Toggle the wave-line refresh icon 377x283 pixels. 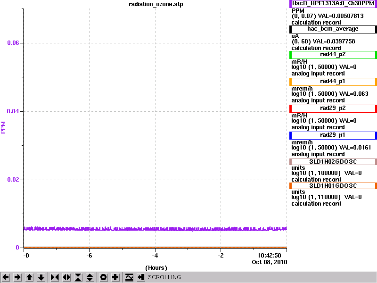(129, 277)
